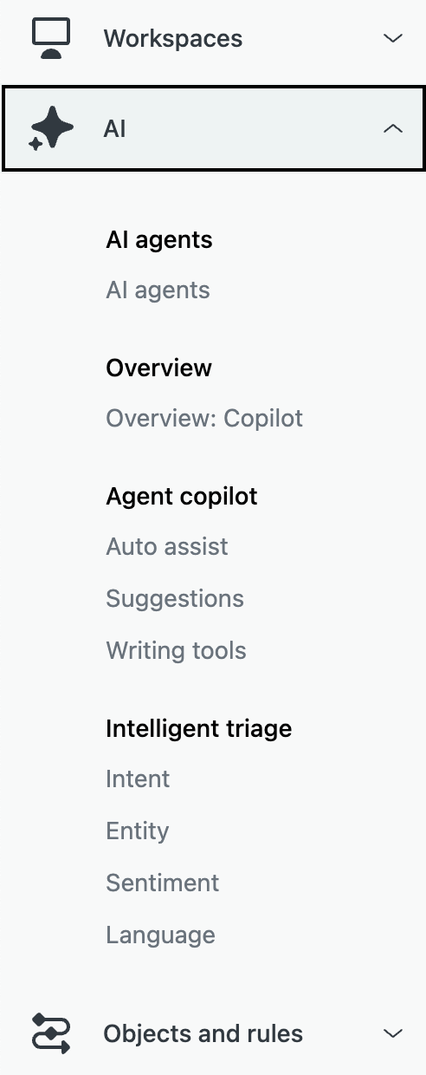
Task: Expand the Objects and rules chevron
Action: [x=393, y=1033]
